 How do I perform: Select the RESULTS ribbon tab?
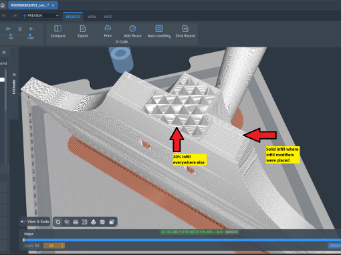73,17
